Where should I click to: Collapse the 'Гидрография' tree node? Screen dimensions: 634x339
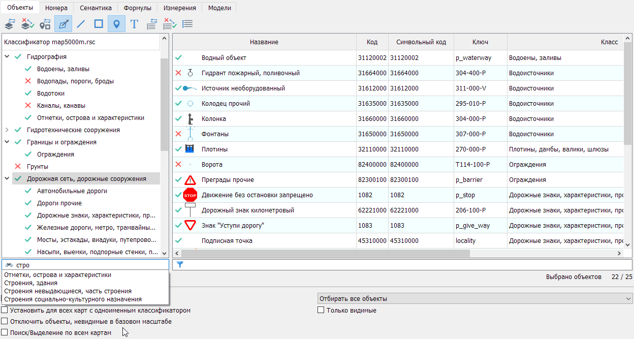click(7, 57)
